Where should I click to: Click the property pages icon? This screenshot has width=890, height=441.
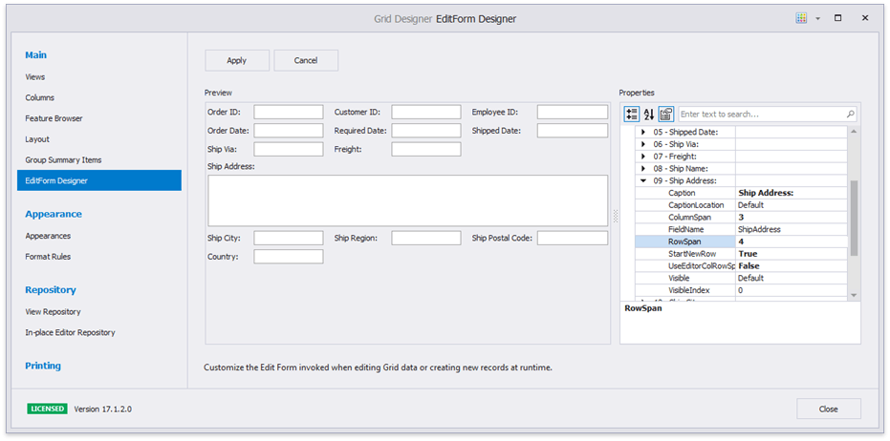tap(666, 114)
